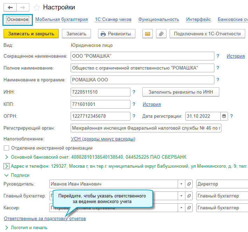Click Главный бухгалтер position field in Главный бухгалтер row
Viewport: 248px width, 232px height.
pos(222,196)
